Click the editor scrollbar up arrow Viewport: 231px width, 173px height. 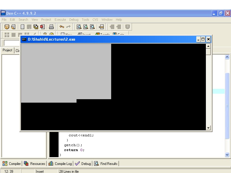(227, 57)
